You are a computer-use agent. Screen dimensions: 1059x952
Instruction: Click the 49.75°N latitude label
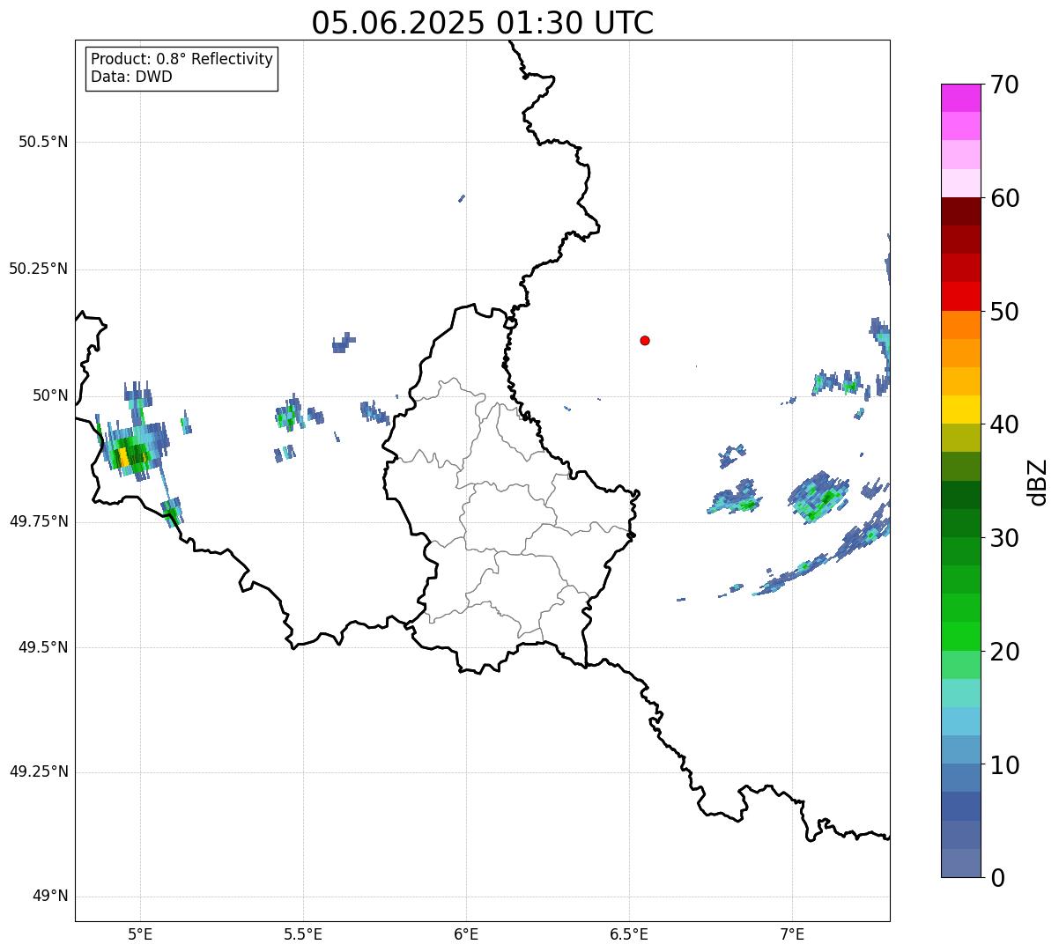pyautogui.click(x=39, y=521)
